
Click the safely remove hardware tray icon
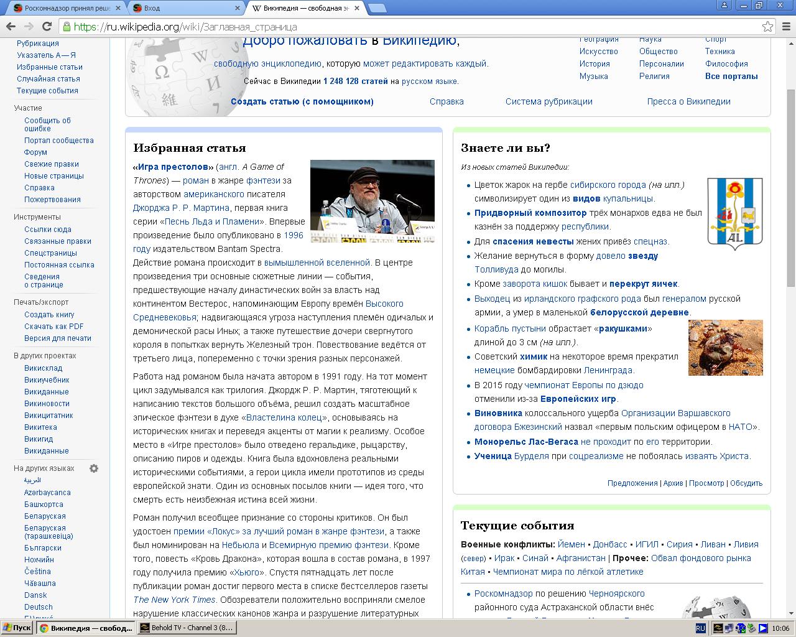point(752,628)
